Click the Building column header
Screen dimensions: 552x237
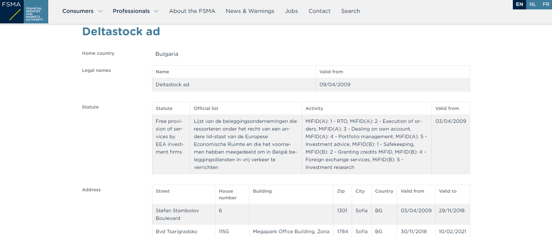pos(291,194)
